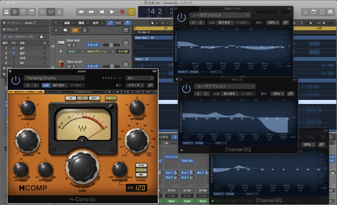Toggle the LIMITER button on H-Comp
The height and width of the screenshot is (205, 337).
click(111, 98)
